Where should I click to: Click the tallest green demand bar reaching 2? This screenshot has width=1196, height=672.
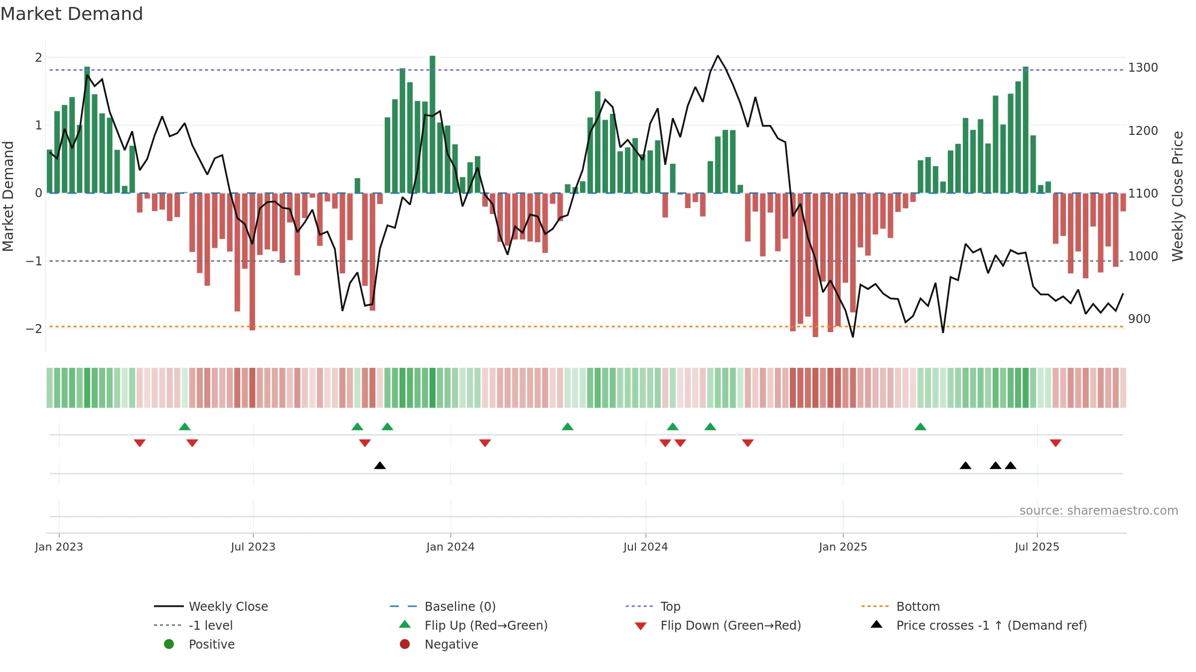[433, 124]
